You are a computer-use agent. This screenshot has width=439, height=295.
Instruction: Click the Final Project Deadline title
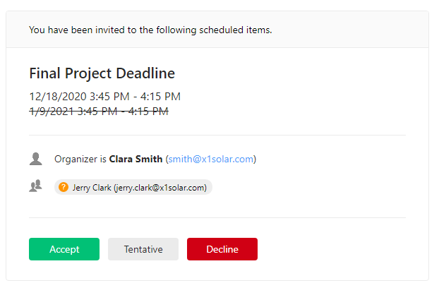coord(102,73)
